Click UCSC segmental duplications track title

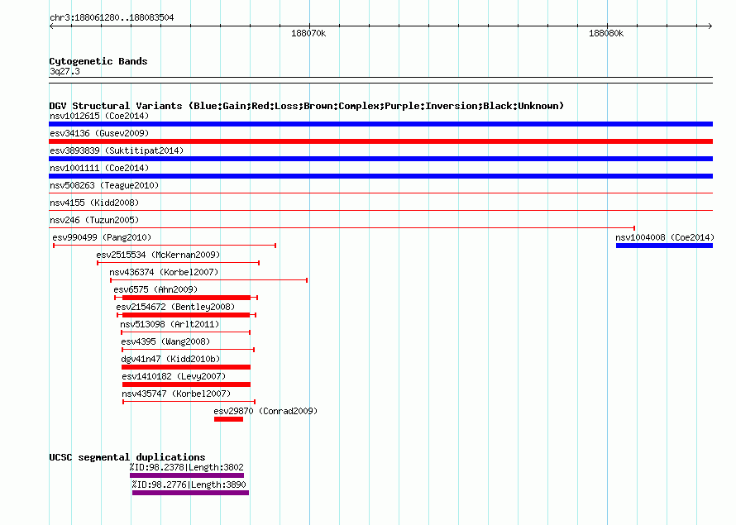pyautogui.click(x=127, y=457)
